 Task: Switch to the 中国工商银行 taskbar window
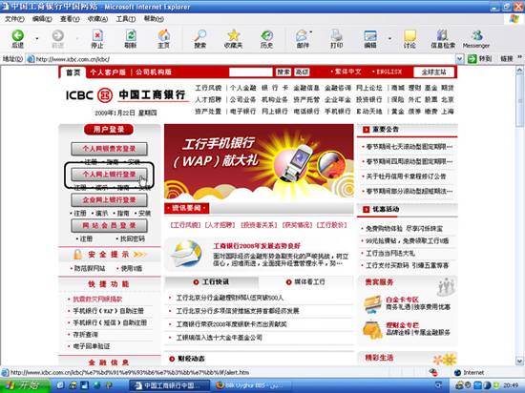coord(169,385)
